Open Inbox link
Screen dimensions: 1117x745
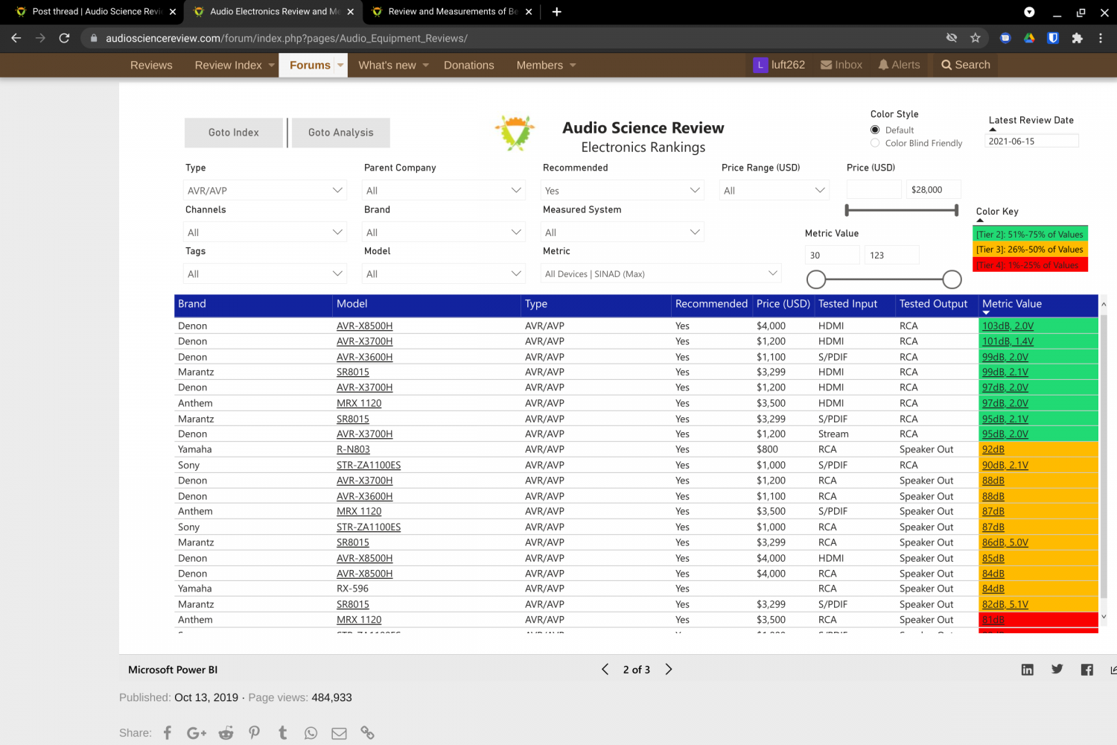pos(841,65)
